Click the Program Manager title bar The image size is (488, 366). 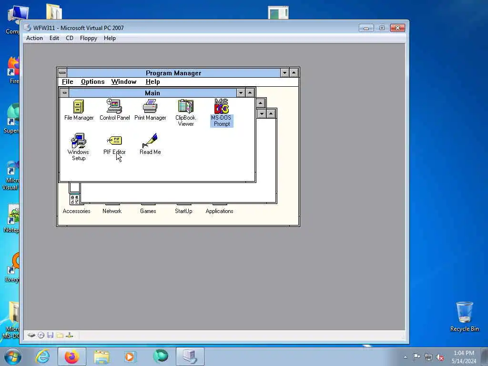click(173, 73)
